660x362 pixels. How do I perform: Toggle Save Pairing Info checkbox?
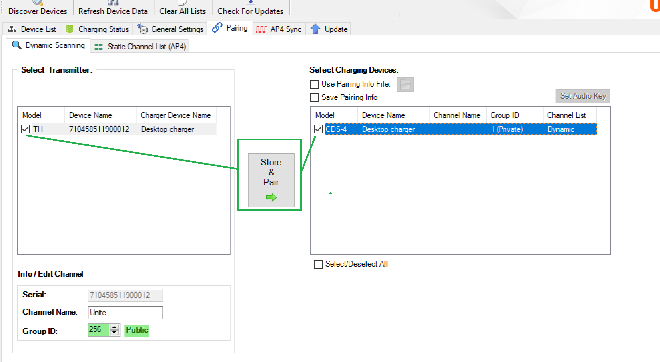pyautogui.click(x=314, y=98)
